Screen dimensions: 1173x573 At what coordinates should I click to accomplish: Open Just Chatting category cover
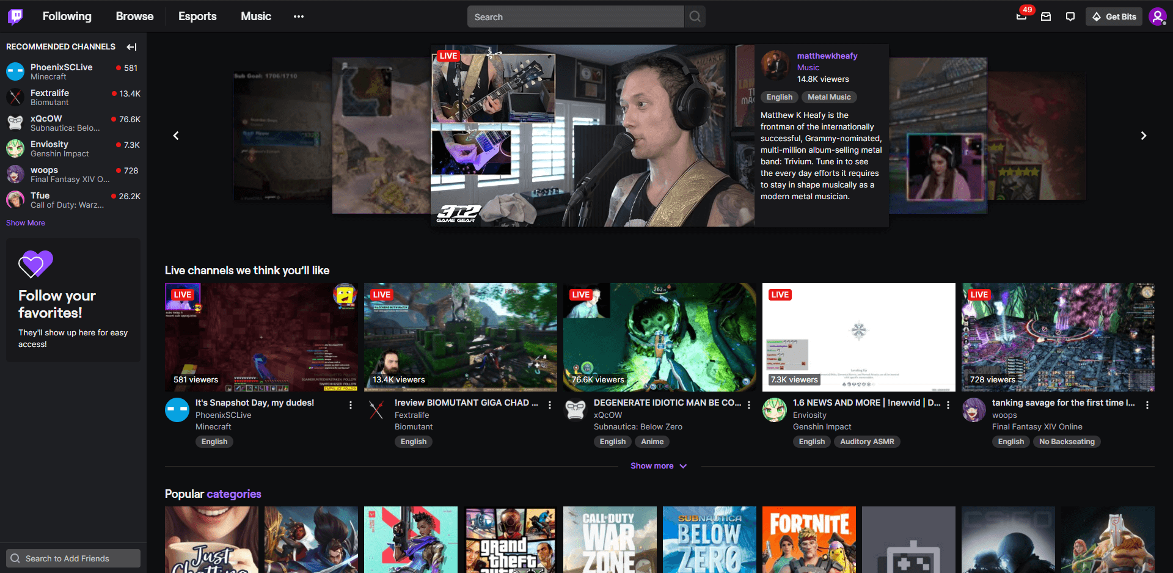point(211,540)
